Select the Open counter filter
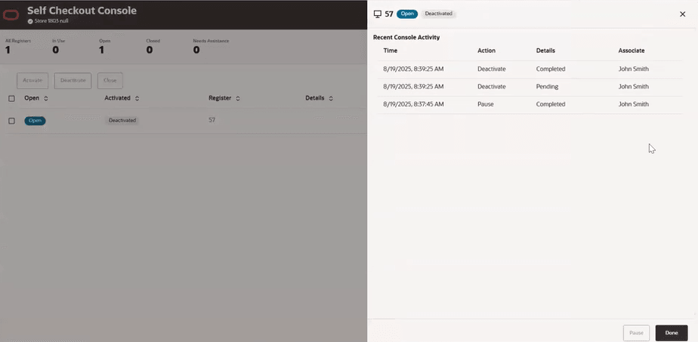 coord(105,46)
